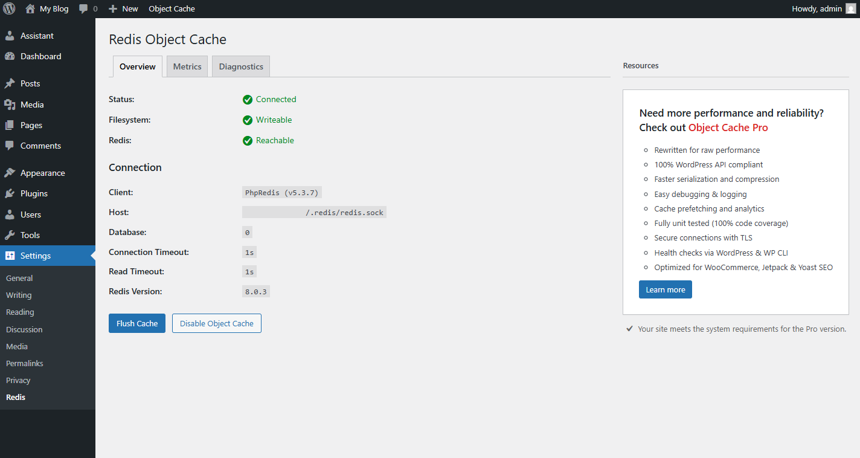This screenshot has width=860, height=458.
Task: Click the comments bubble icon in admin bar
Action: (x=83, y=9)
